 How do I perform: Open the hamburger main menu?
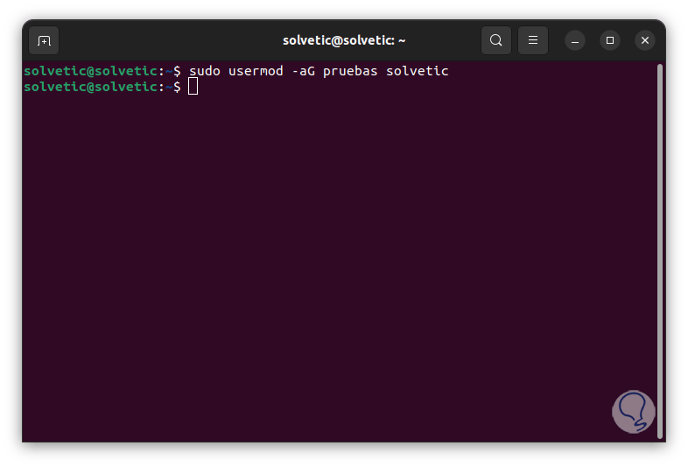point(533,40)
